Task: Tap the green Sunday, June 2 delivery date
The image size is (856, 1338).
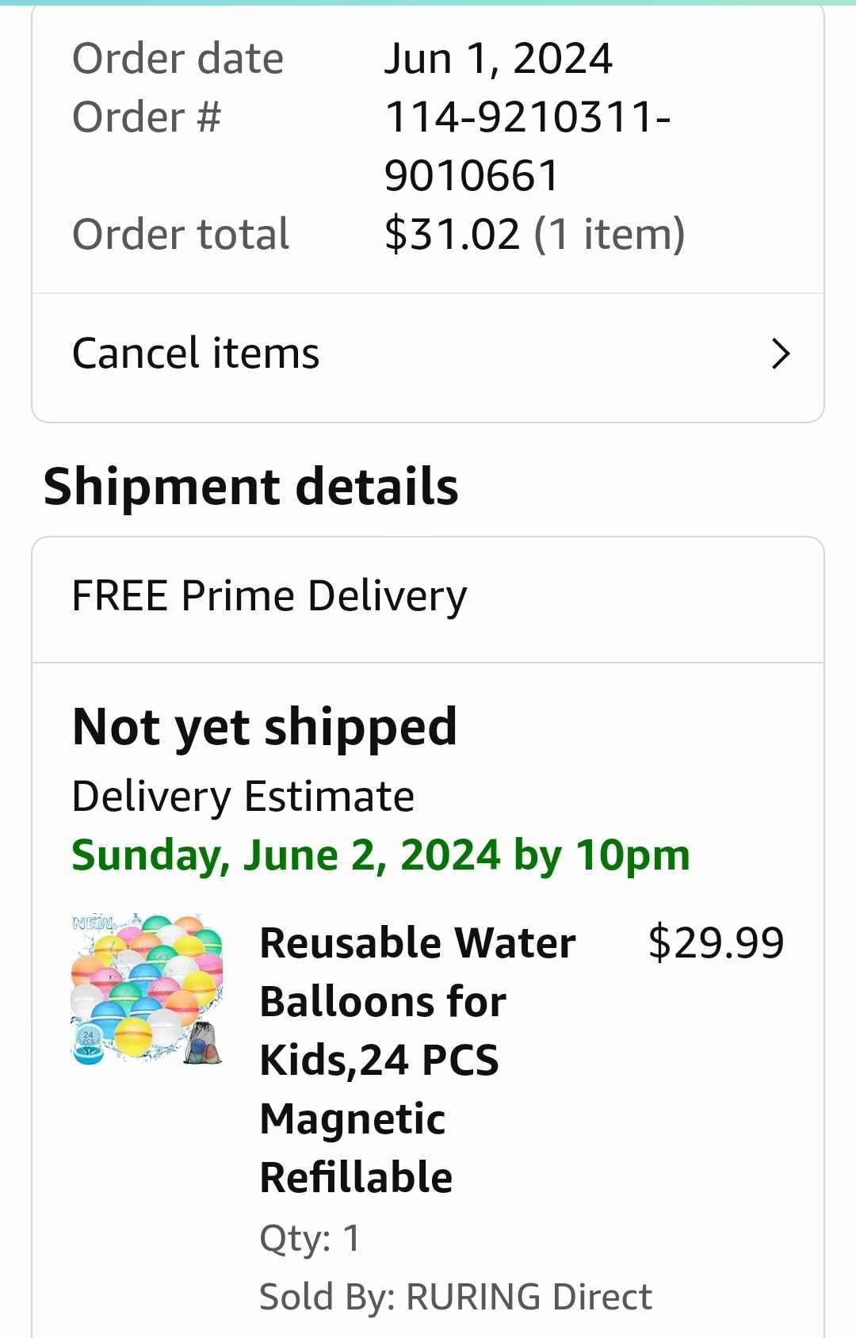Action: point(380,855)
